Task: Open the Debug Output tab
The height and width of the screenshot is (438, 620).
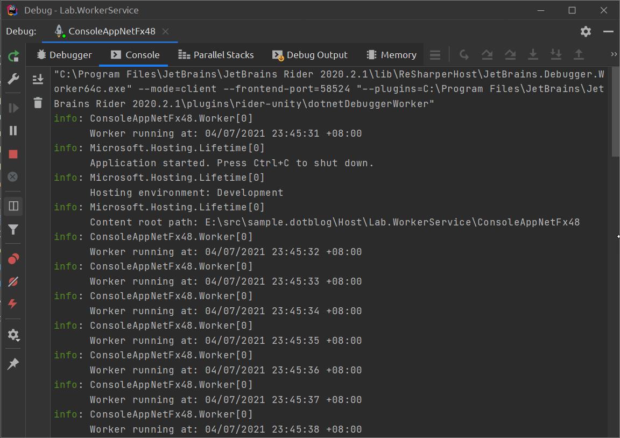Action: (309, 55)
